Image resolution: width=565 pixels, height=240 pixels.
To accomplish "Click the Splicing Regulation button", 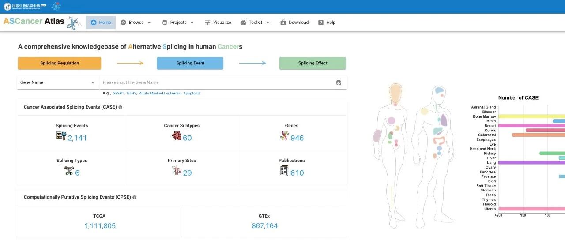I will tap(60, 63).
